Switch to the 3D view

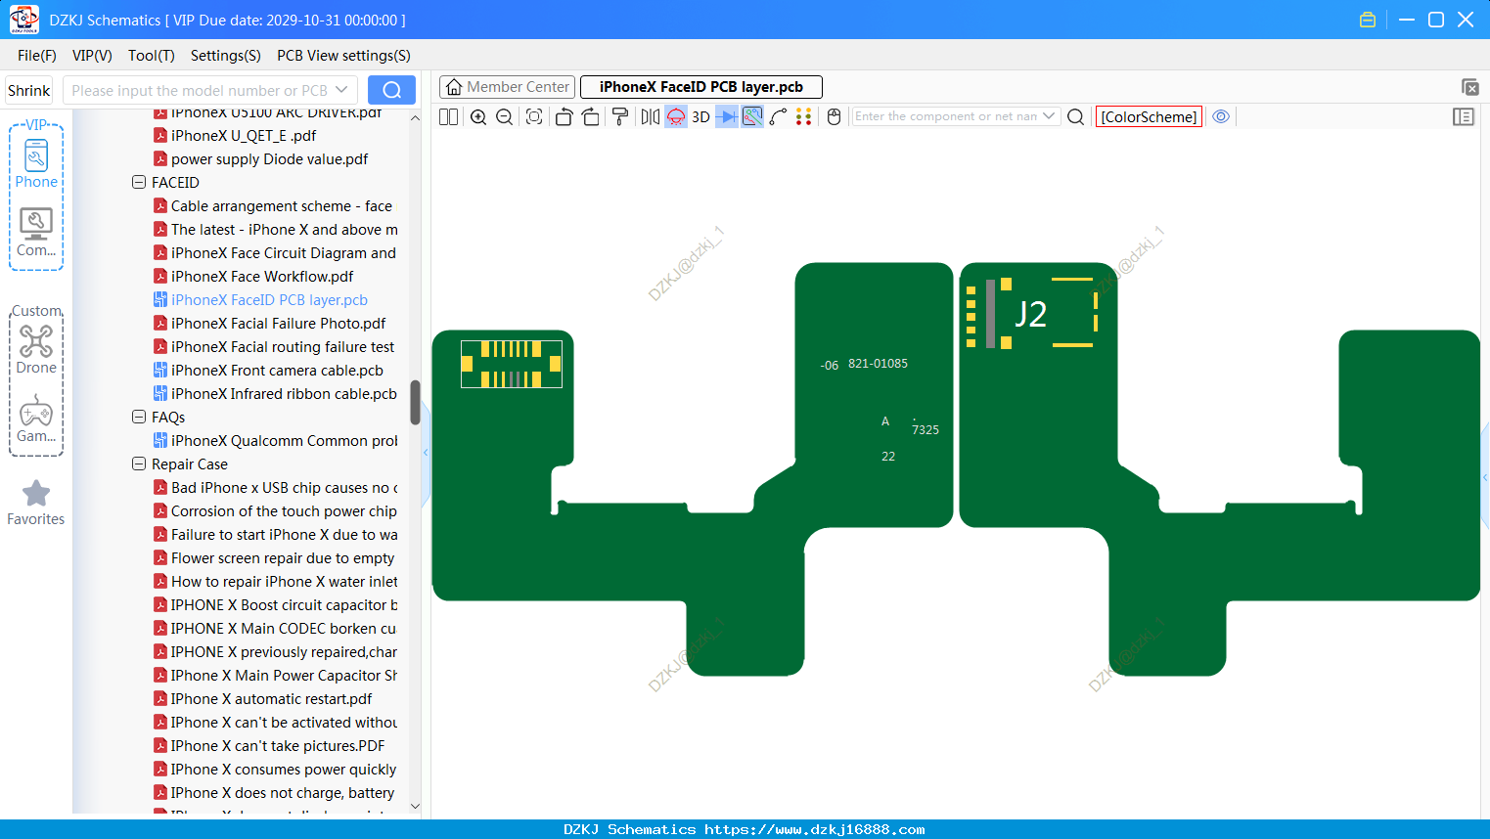700,116
